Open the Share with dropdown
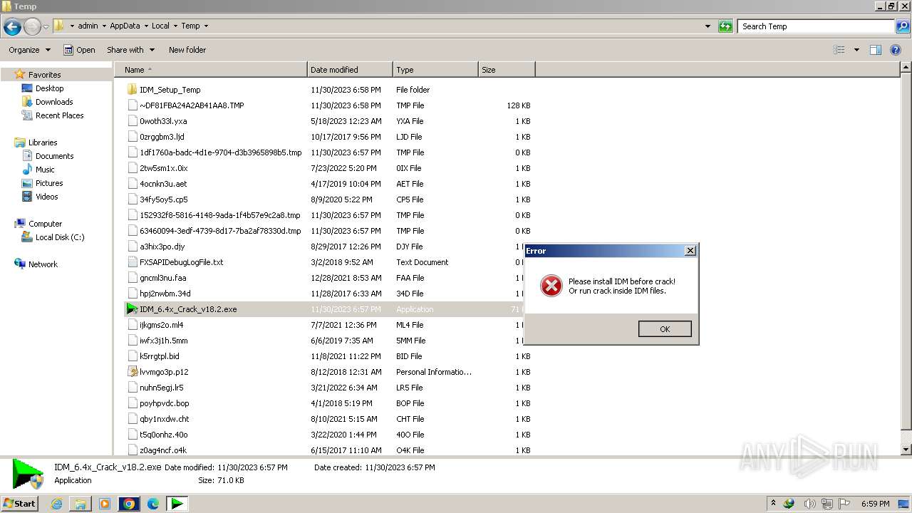 pos(130,50)
